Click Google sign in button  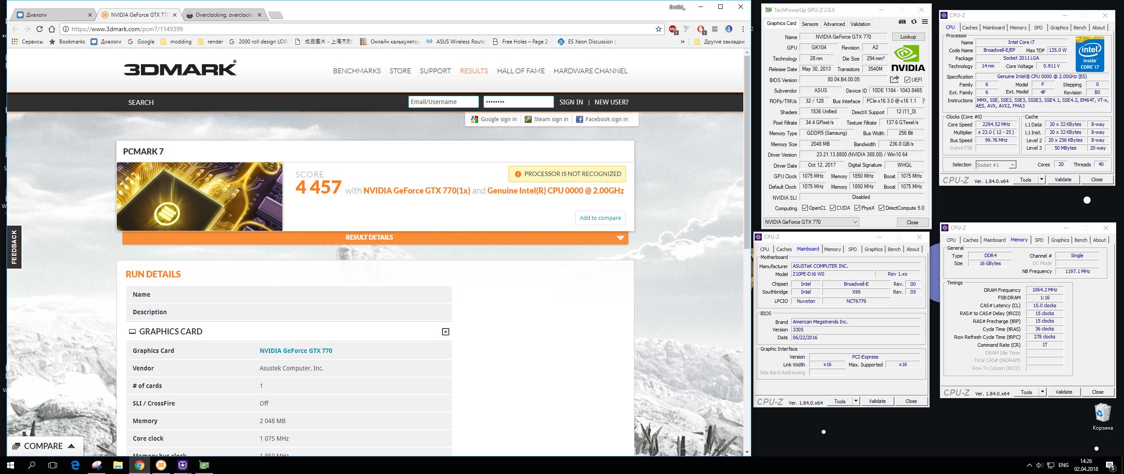(x=494, y=119)
